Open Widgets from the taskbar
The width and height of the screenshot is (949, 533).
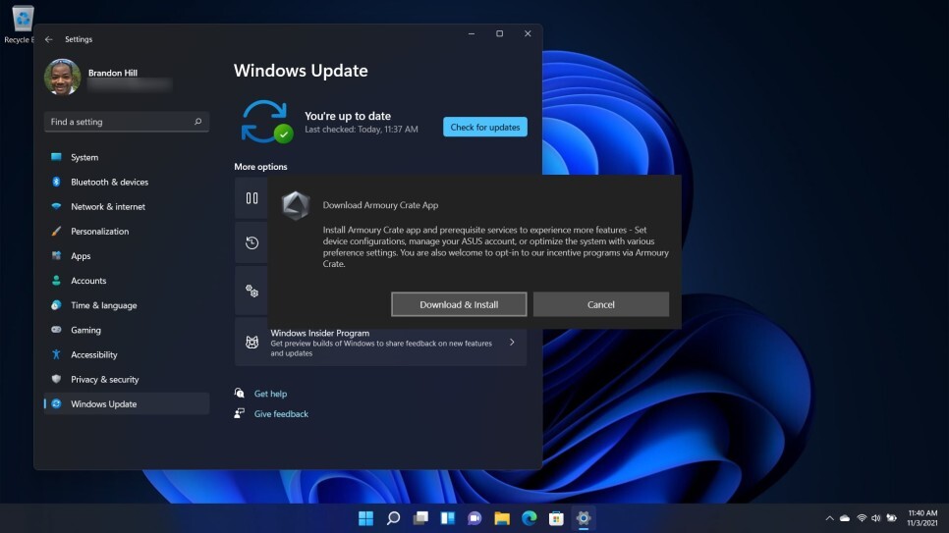click(x=448, y=518)
